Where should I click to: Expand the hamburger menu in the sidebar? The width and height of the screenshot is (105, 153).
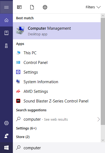(6, 7)
